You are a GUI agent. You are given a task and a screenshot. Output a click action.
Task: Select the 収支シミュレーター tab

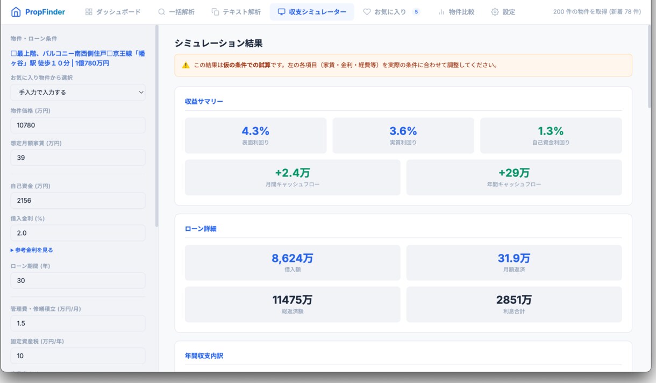click(x=312, y=12)
